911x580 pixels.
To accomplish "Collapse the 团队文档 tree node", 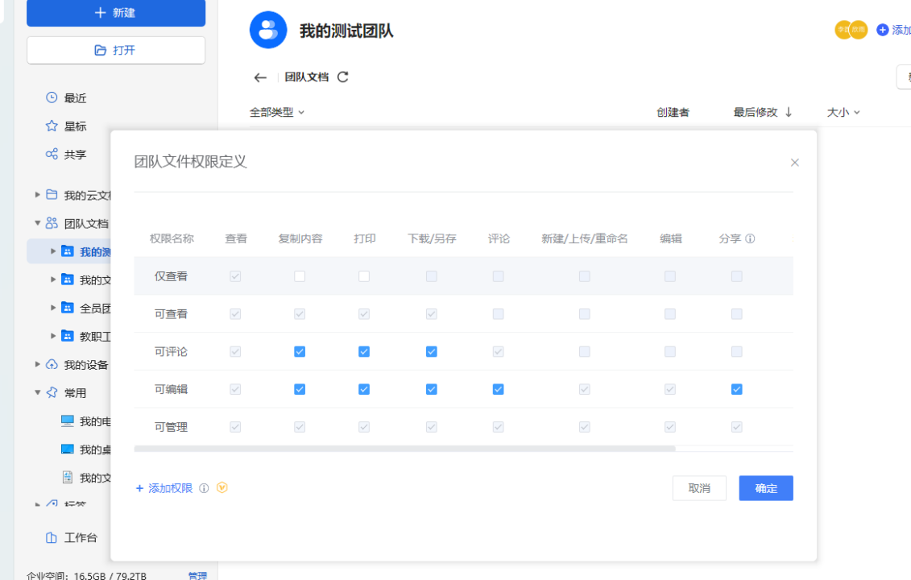I will 37,223.
